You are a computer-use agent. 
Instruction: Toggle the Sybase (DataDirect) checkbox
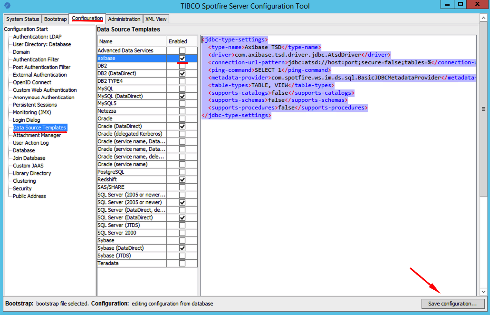point(182,248)
